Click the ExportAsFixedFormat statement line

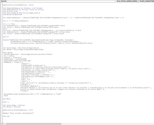tap(39, 40)
